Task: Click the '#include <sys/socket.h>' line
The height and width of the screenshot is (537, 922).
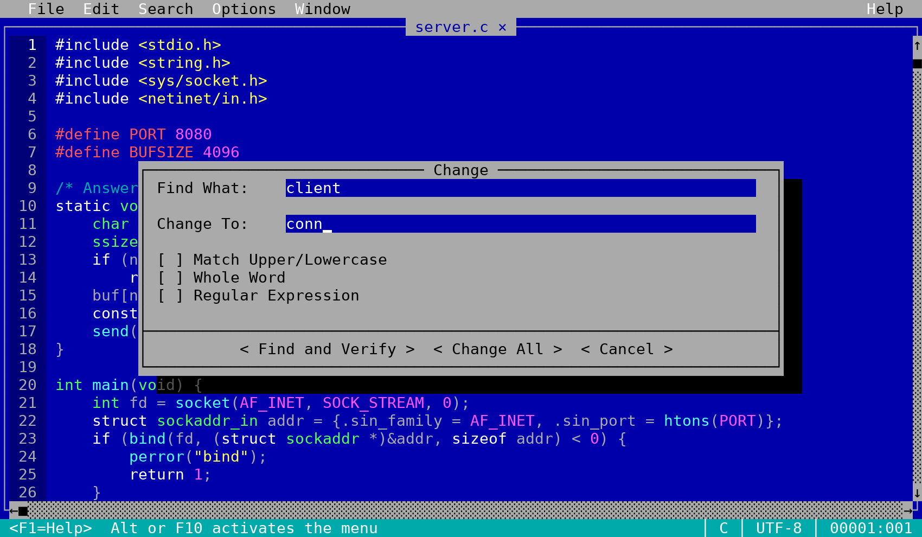Action: (161, 81)
